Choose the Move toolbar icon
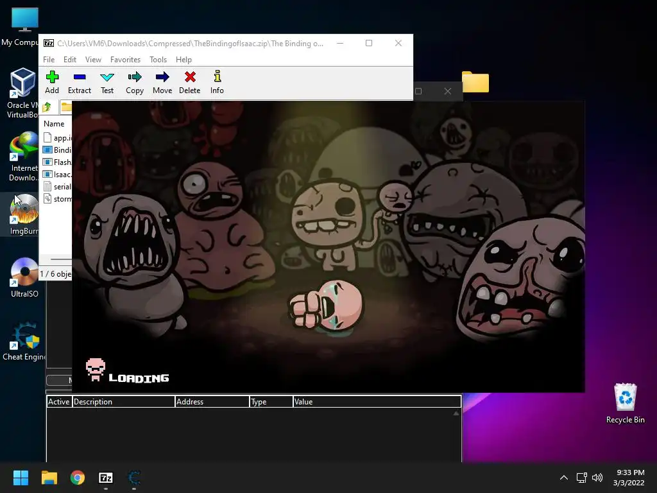657x493 pixels. point(162,82)
